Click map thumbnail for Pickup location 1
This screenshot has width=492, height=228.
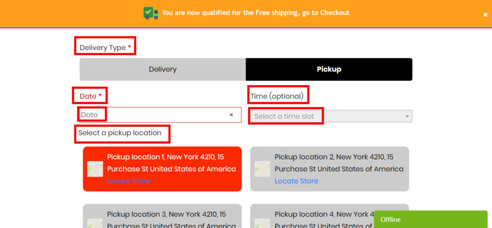pyautogui.click(x=95, y=169)
